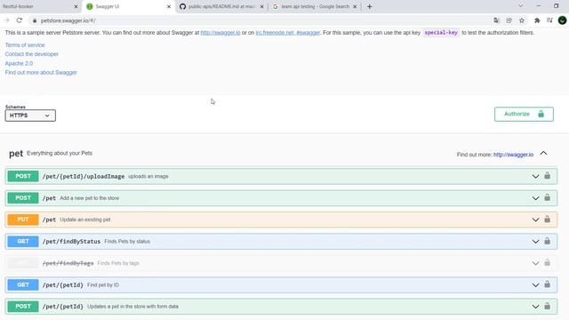569x320 pixels.
Task: Expand the PUT /pet row chevron
Action: point(535,220)
